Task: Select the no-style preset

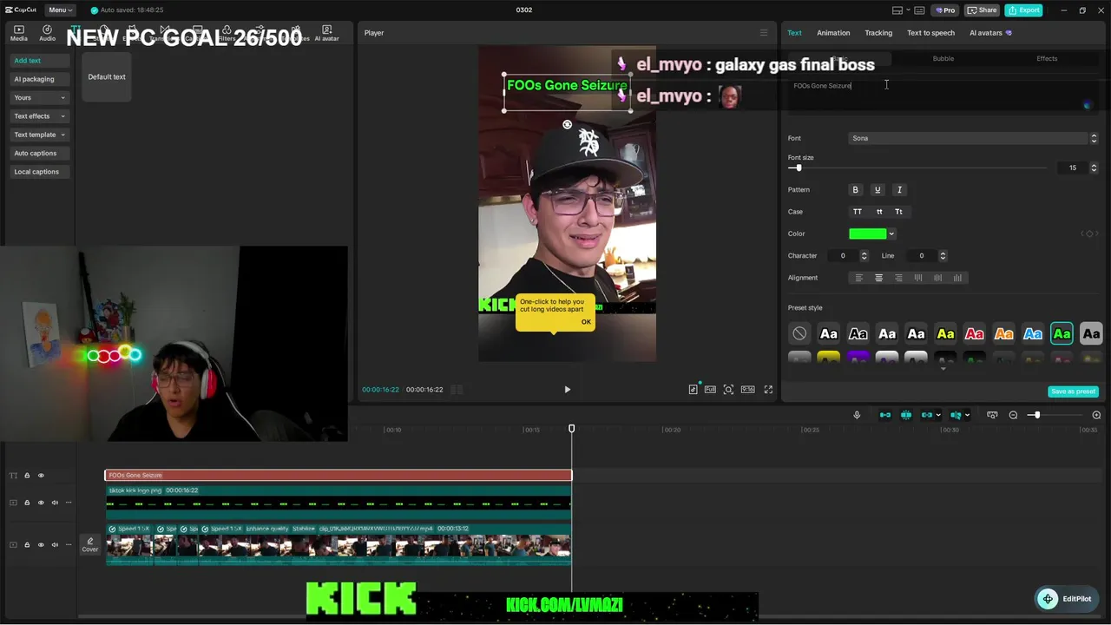Action: click(x=799, y=333)
